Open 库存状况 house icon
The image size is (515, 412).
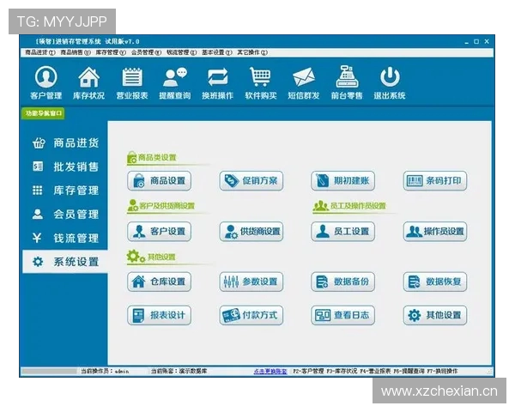pyautogui.click(x=88, y=82)
